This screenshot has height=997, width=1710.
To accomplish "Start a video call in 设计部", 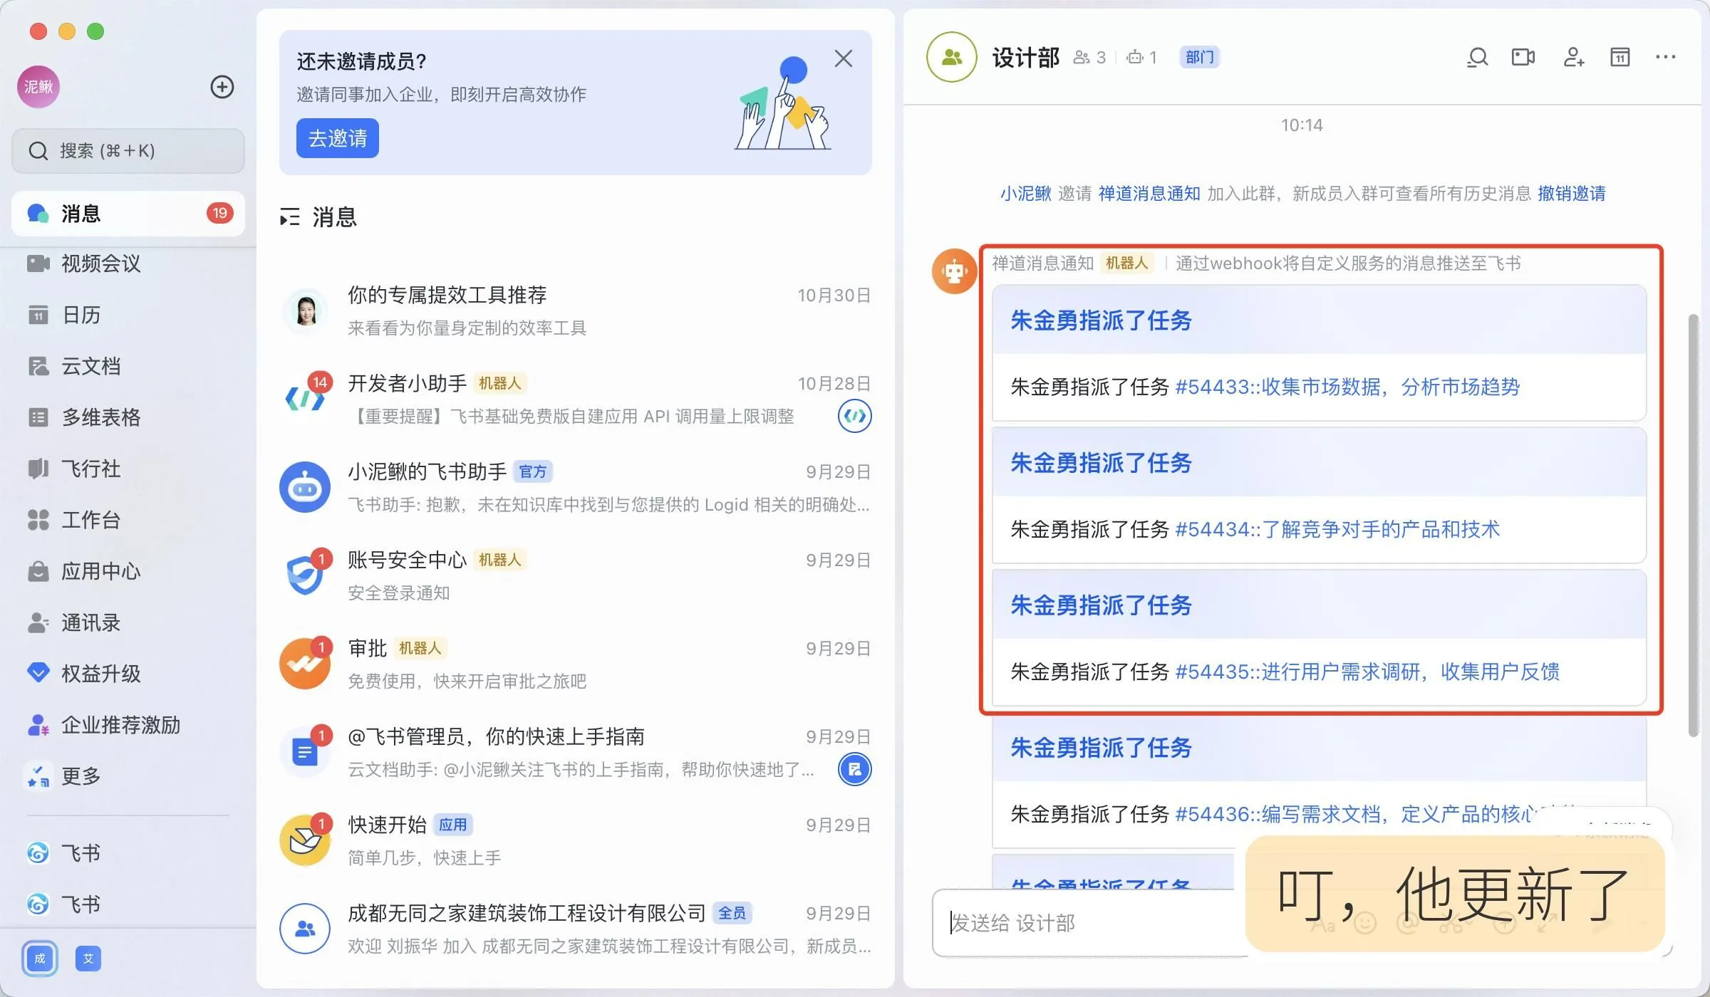I will [1523, 57].
